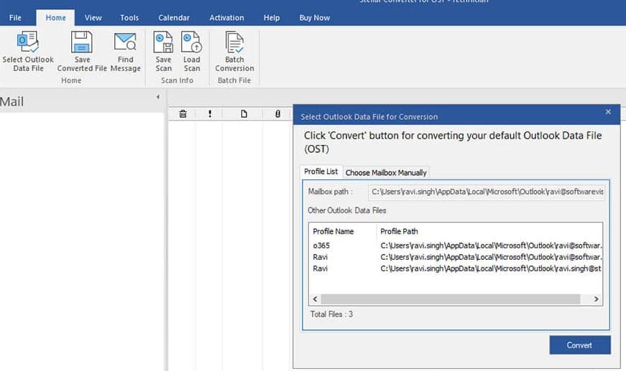Switch to Choose Mailbox Manually tab

coord(386,172)
